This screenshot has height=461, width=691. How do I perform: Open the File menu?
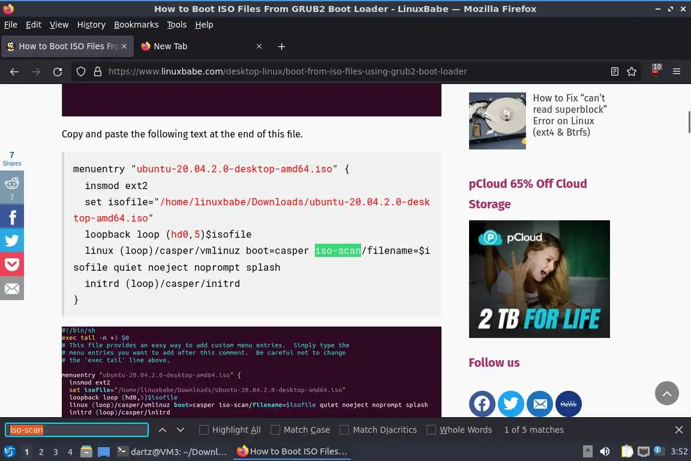tap(11, 25)
